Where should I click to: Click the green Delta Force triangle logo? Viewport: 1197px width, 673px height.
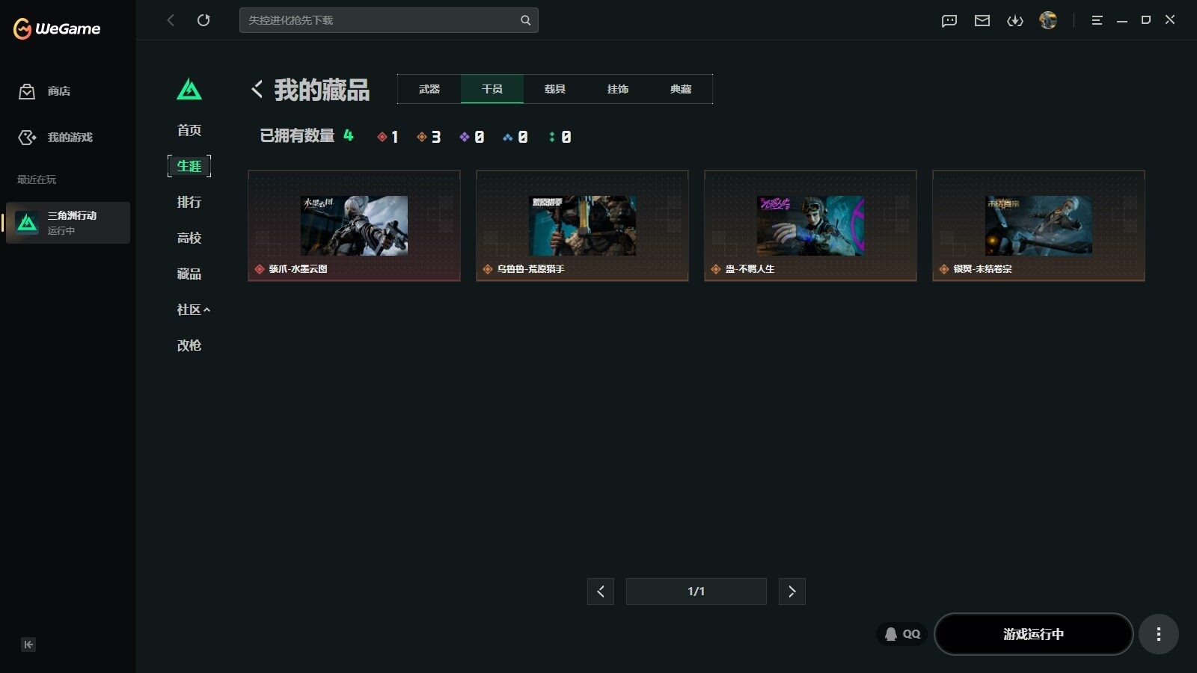[x=189, y=90]
